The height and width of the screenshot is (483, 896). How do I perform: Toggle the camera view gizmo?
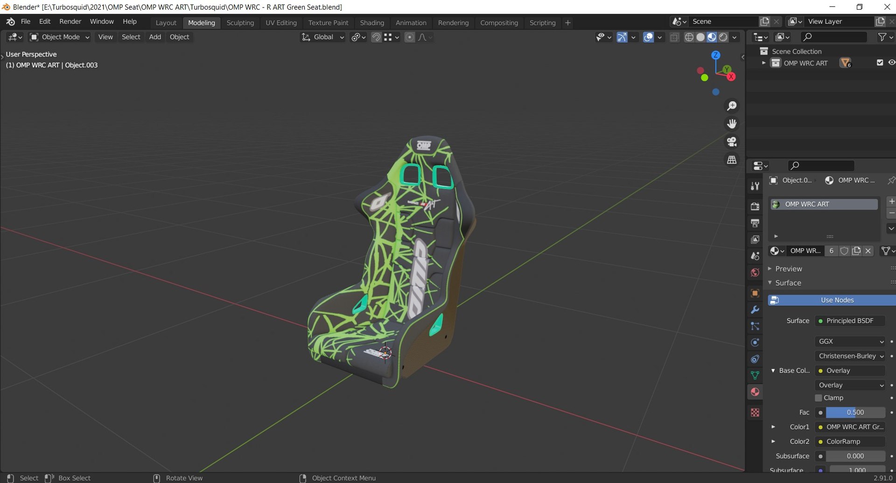[732, 141]
